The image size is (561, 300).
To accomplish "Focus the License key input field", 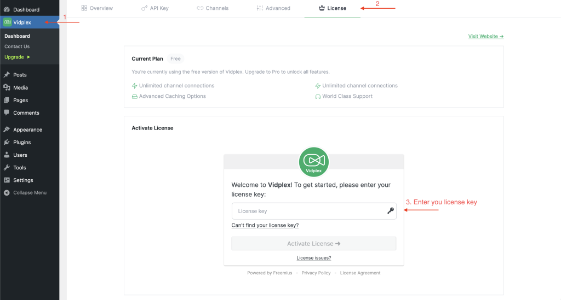I will point(307,211).
